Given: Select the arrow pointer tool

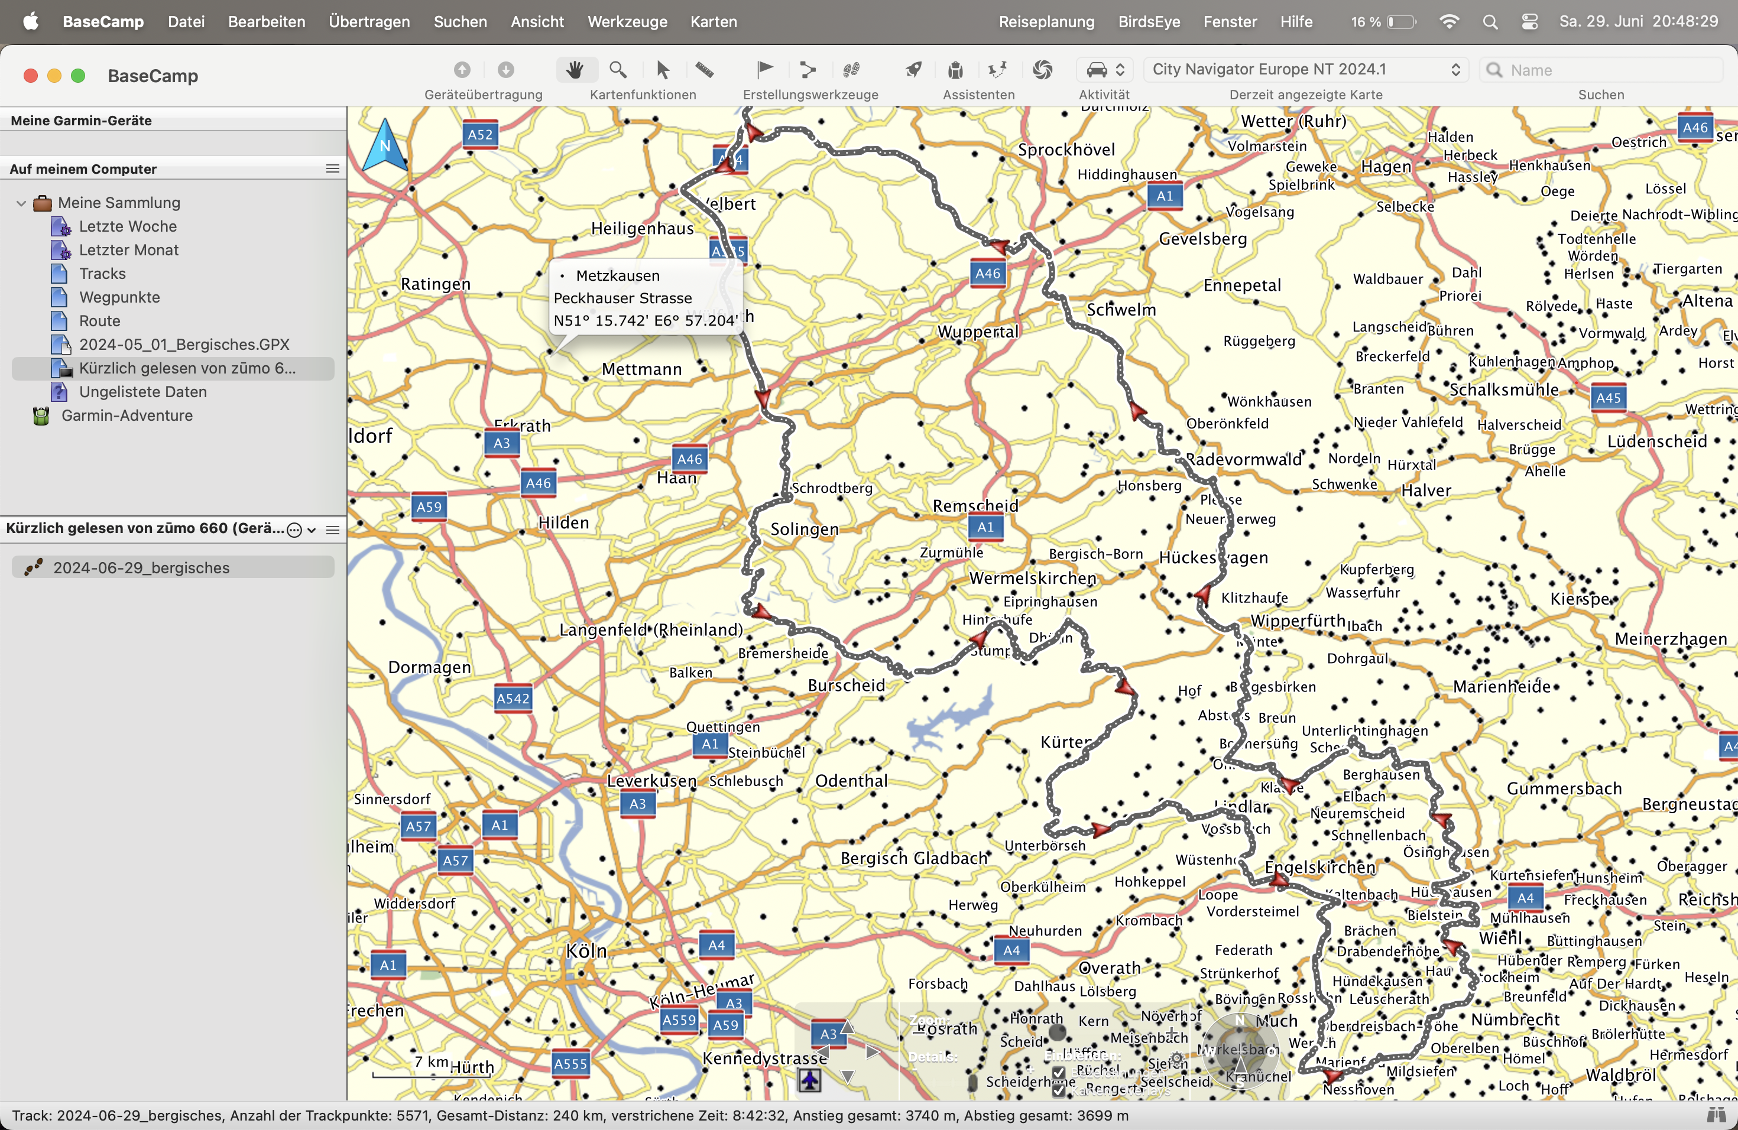Looking at the screenshot, I should click(x=663, y=69).
